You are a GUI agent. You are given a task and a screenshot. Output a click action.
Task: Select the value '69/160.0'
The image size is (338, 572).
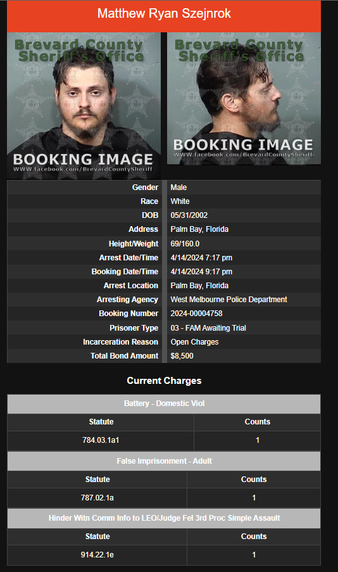[185, 244]
